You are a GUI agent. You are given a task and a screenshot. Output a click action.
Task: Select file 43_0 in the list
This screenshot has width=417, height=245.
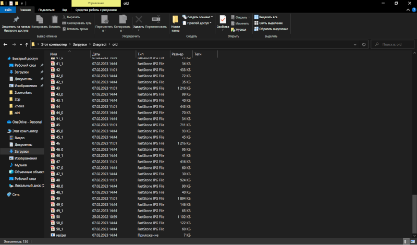[x=59, y=94]
